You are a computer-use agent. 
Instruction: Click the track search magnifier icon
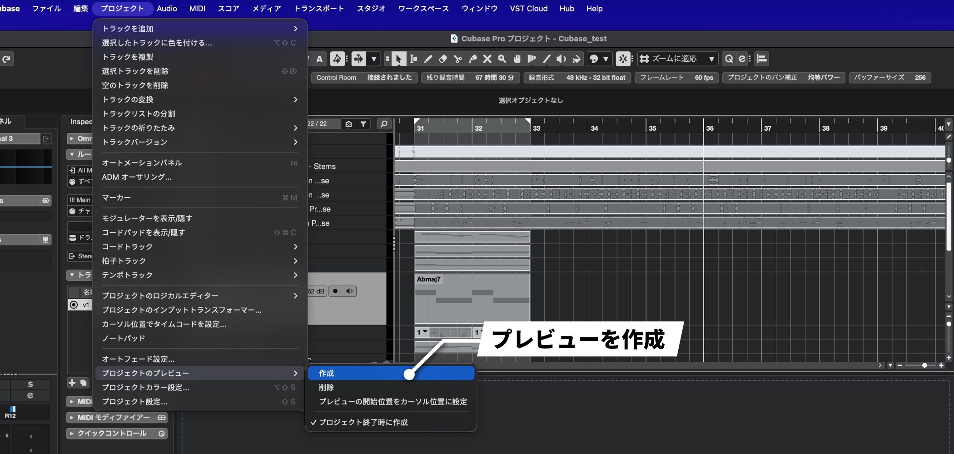(x=384, y=124)
